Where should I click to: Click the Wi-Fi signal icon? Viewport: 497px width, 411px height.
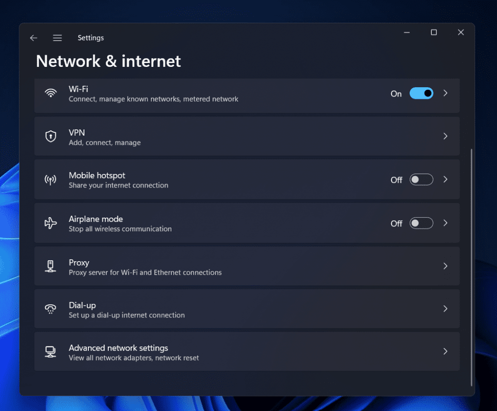pos(50,93)
